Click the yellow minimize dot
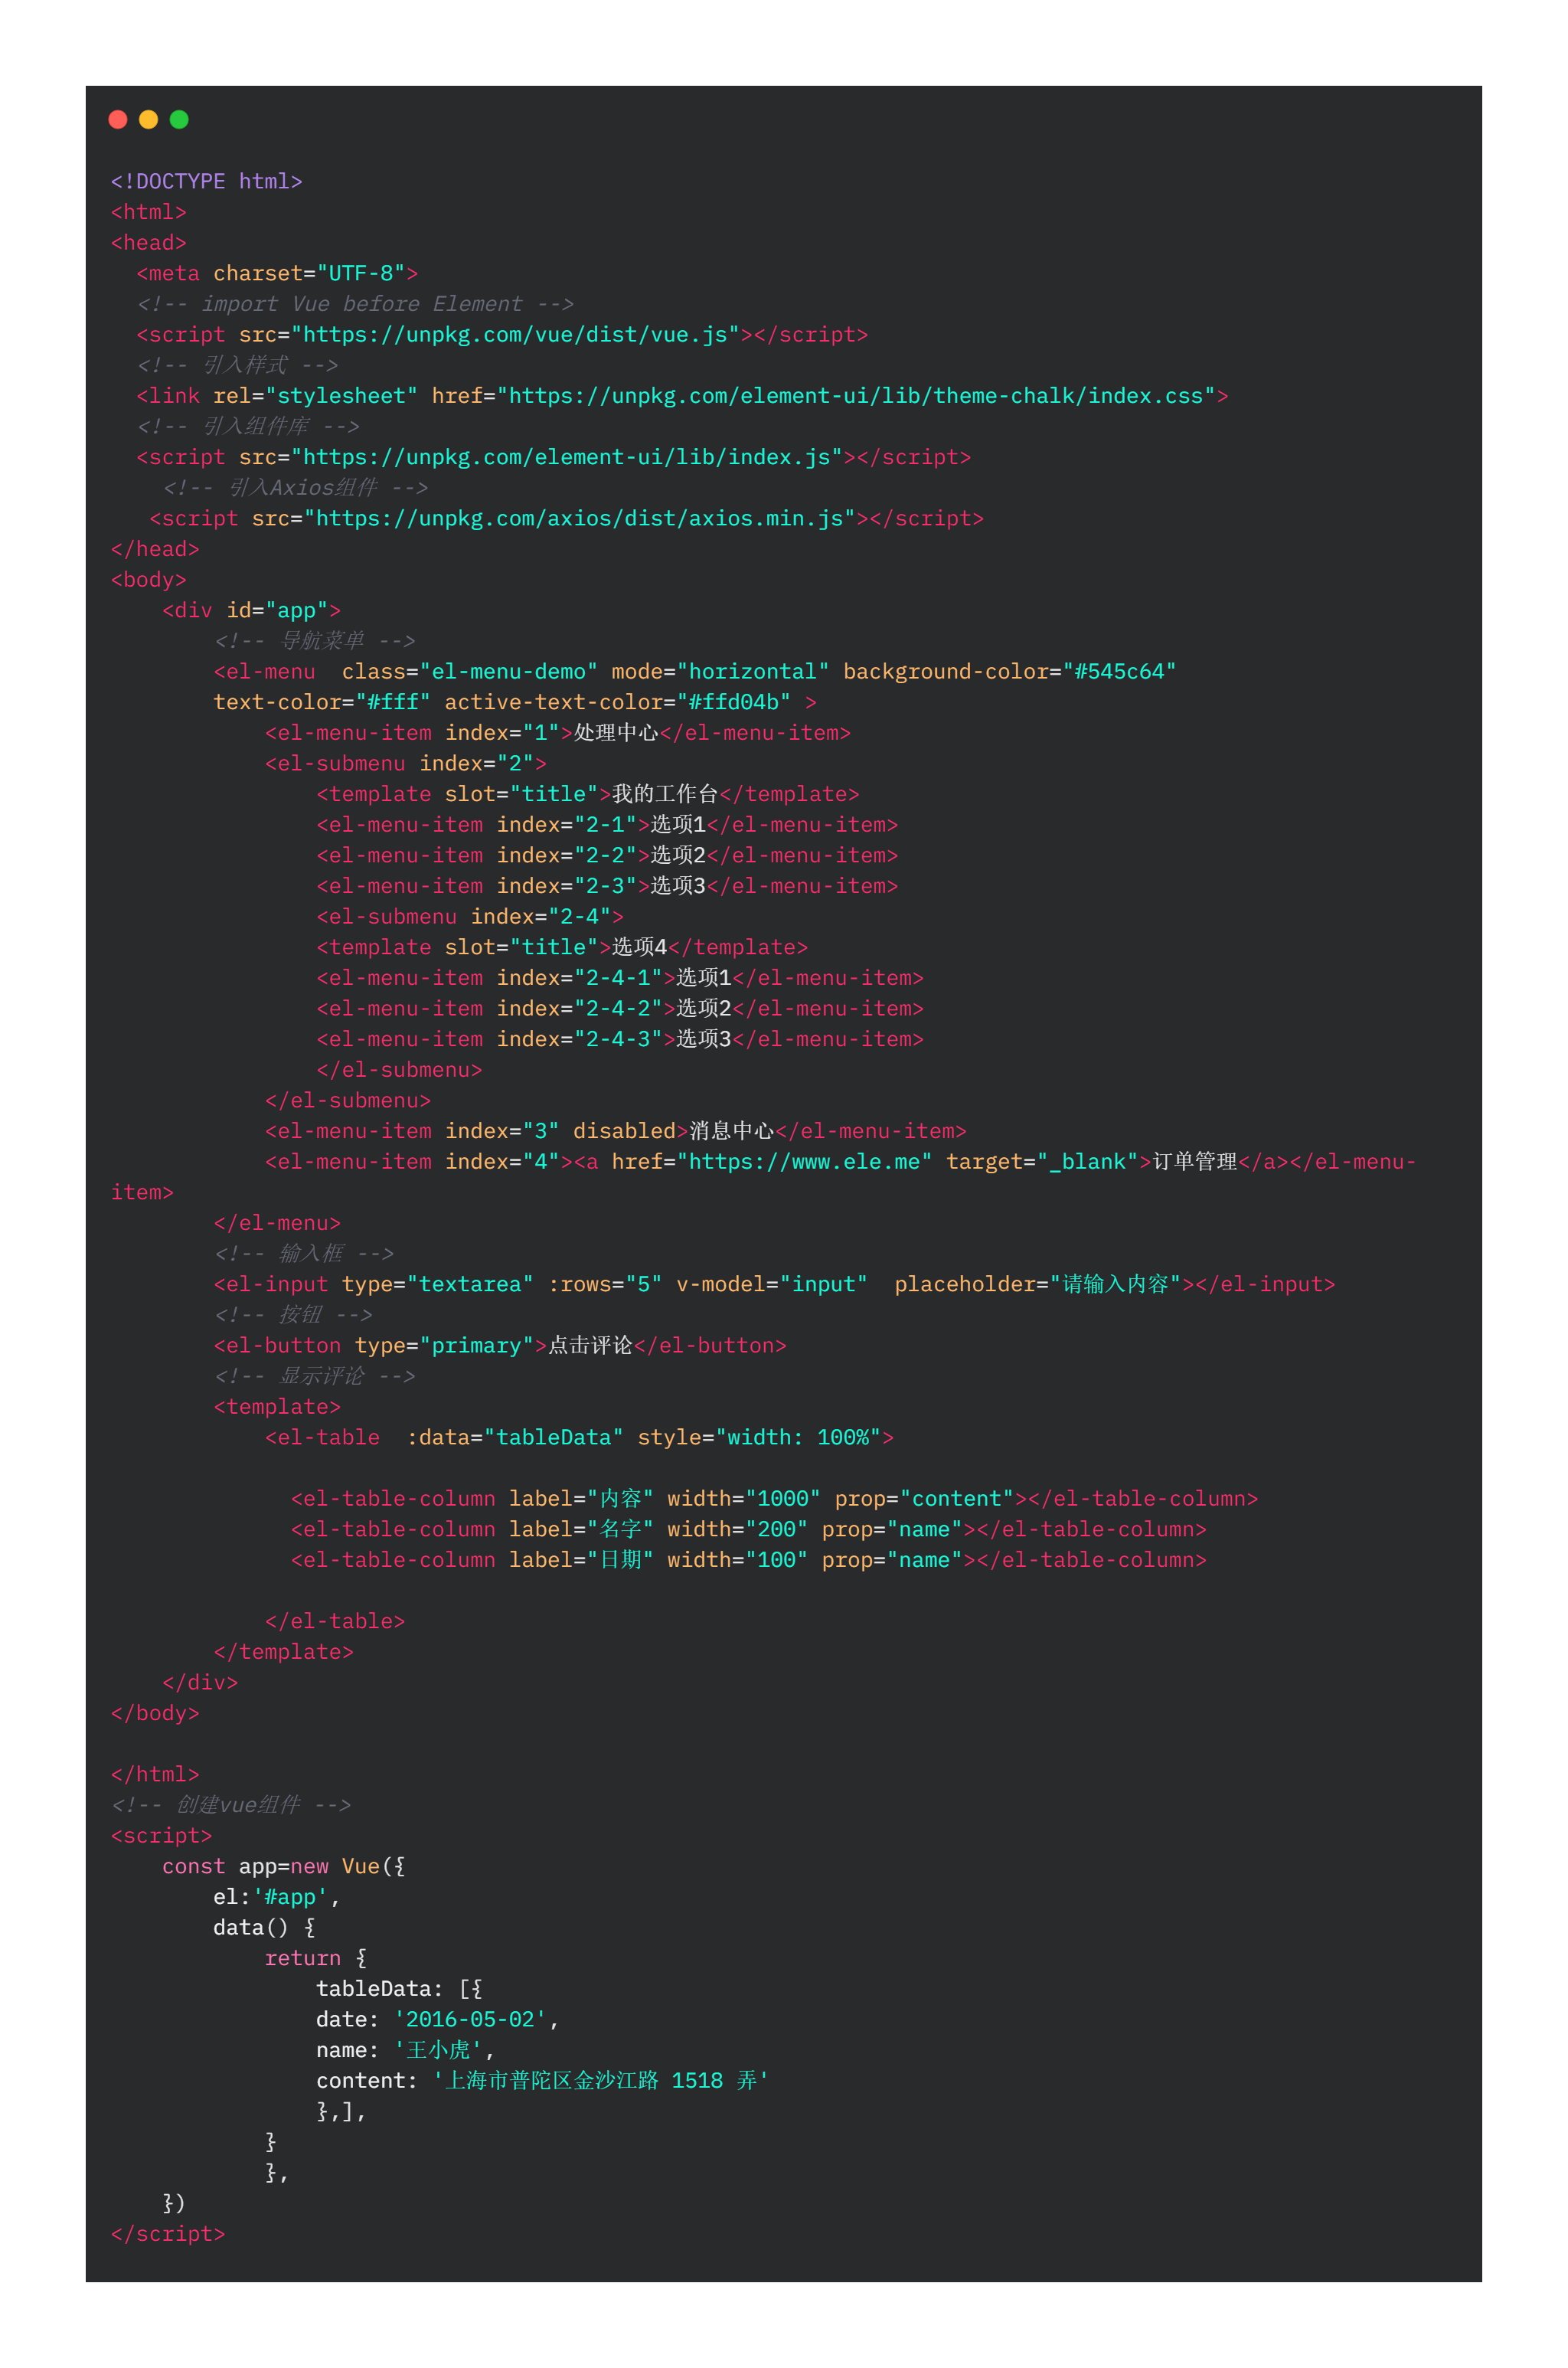 (x=148, y=120)
